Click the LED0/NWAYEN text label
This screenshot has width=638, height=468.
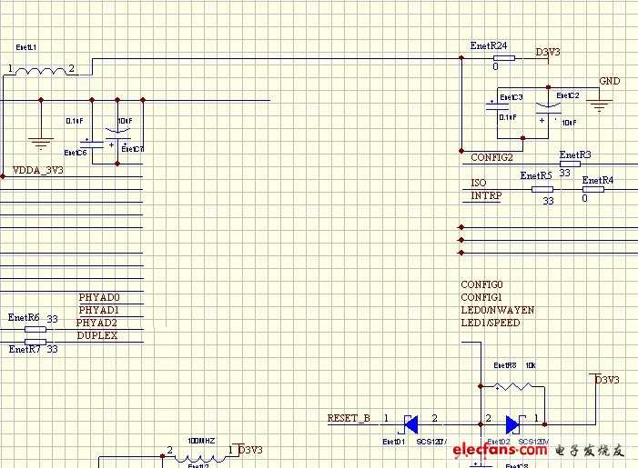(497, 311)
